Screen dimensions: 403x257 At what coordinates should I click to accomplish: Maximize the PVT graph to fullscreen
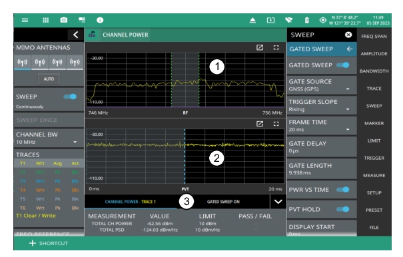276,124
